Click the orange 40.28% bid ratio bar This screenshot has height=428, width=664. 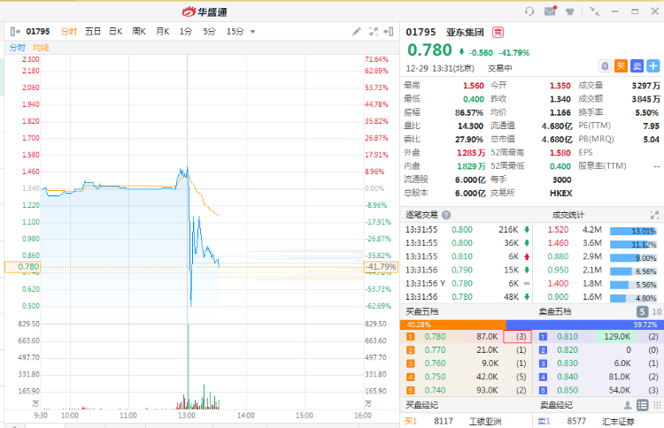(453, 325)
